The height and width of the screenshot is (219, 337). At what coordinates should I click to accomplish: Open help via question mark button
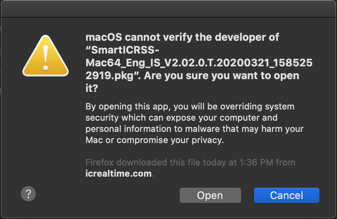pos(28,194)
